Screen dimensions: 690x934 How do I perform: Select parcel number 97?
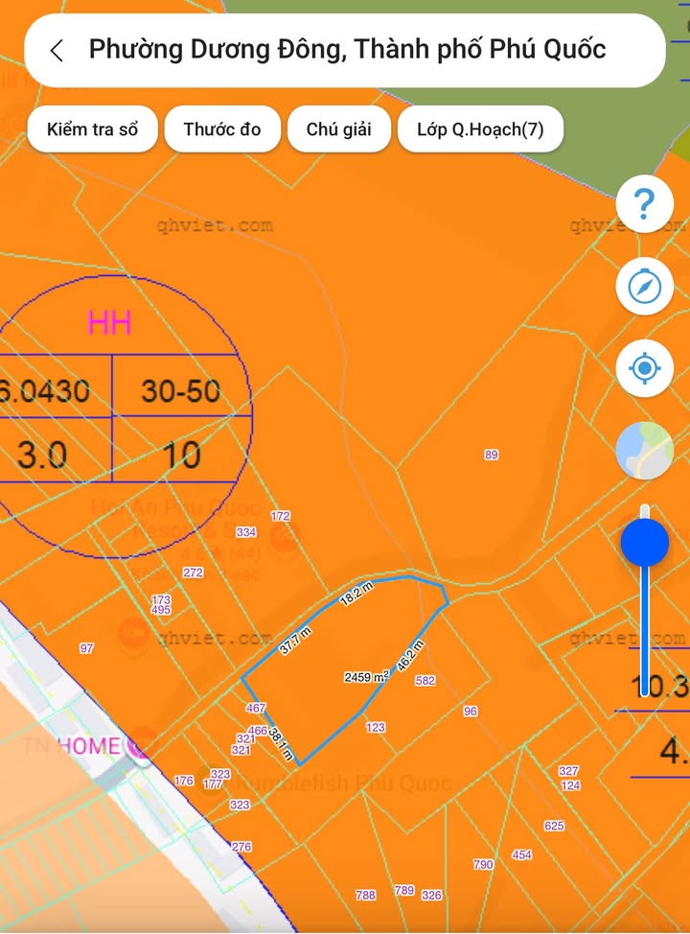click(86, 648)
